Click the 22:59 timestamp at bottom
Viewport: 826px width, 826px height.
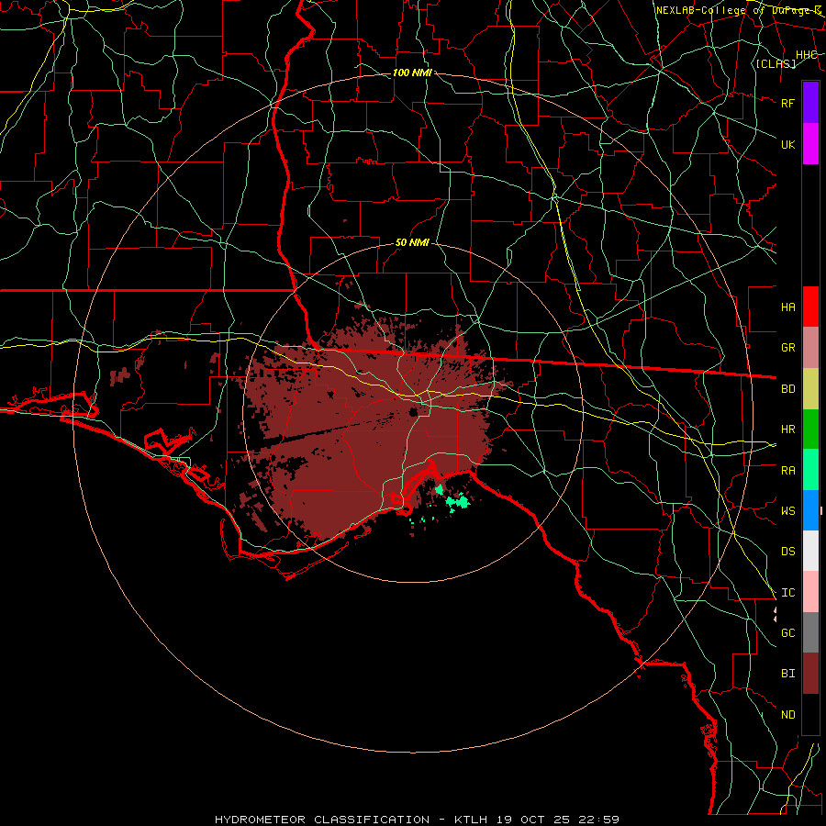click(597, 820)
